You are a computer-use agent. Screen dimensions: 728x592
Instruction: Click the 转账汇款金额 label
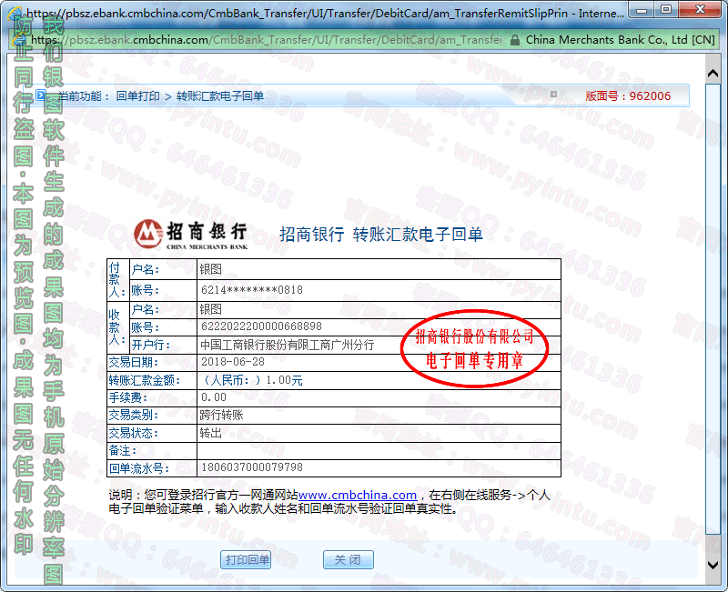coord(145,380)
